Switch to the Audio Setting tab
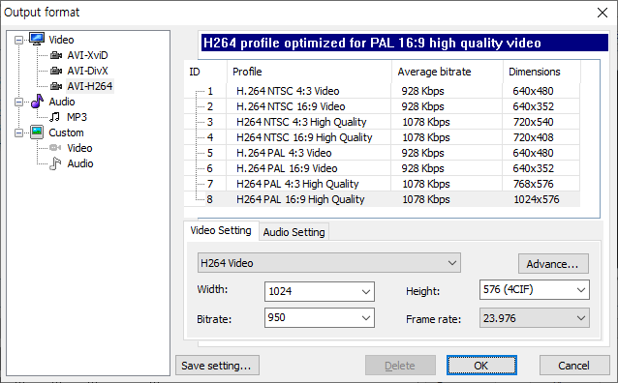The width and height of the screenshot is (618, 383). tap(294, 232)
